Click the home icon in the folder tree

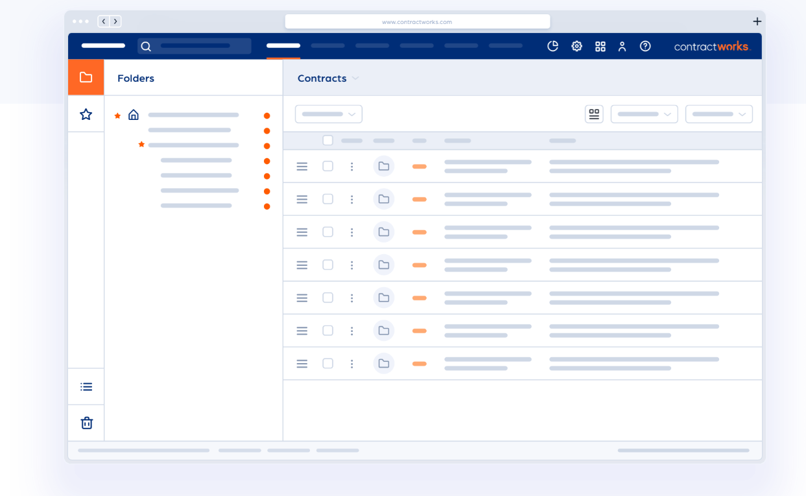coord(134,114)
